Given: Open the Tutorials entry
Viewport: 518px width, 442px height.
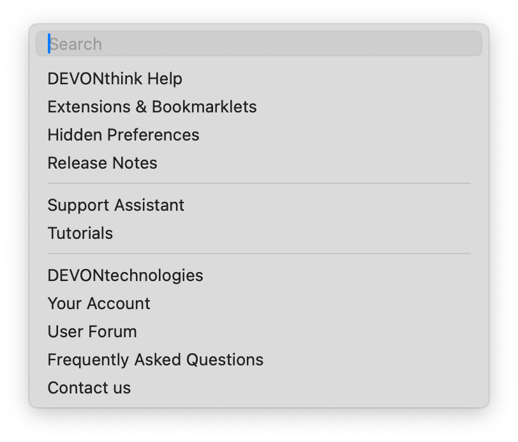Looking at the screenshot, I should pyautogui.click(x=80, y=233).
